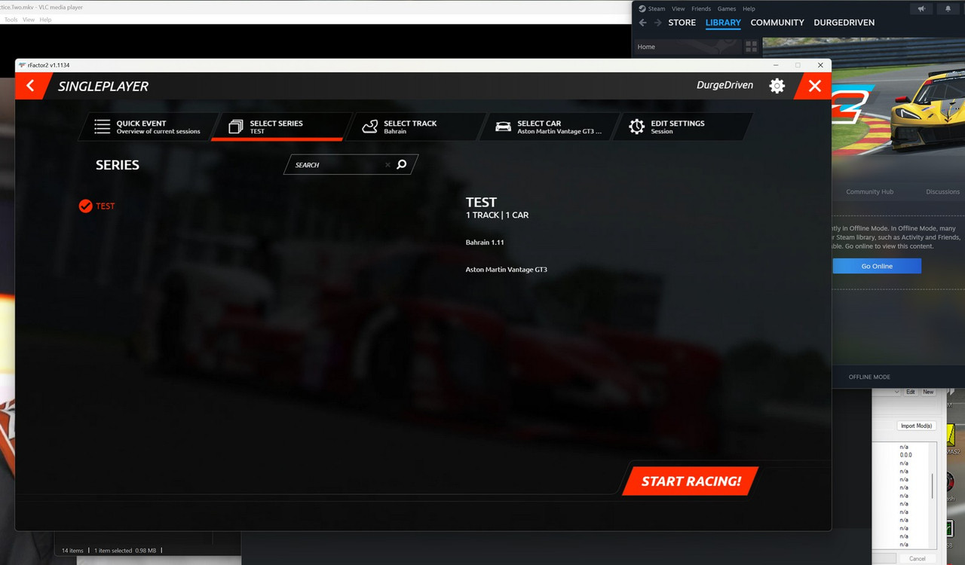The width and height of the screenshot is (965, 565).
Task: Click the Aston Martin Vantage GT3 text
Action: (507, 270)
